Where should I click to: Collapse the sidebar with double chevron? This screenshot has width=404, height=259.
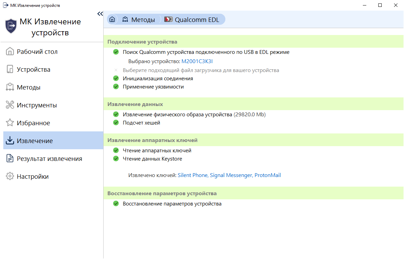click(x=100, y=14)
